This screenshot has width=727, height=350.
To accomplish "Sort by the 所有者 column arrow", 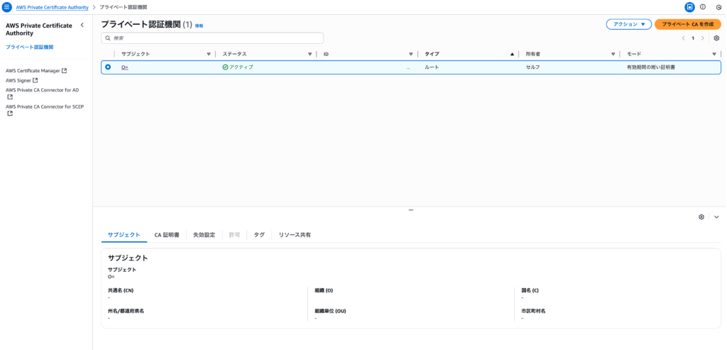I will click(x=613, y=54).
